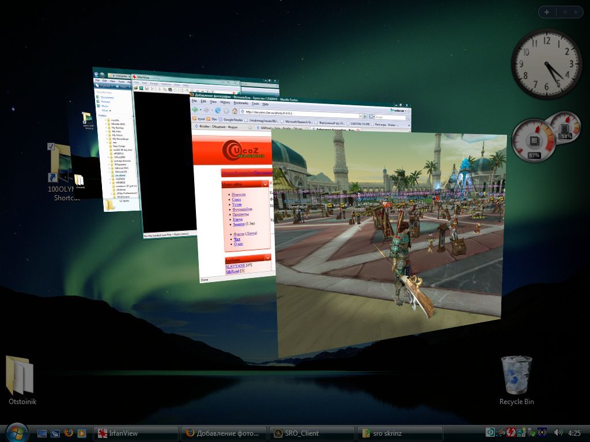
Task: Click the analog clock gadget
Action: pos(546,64)
